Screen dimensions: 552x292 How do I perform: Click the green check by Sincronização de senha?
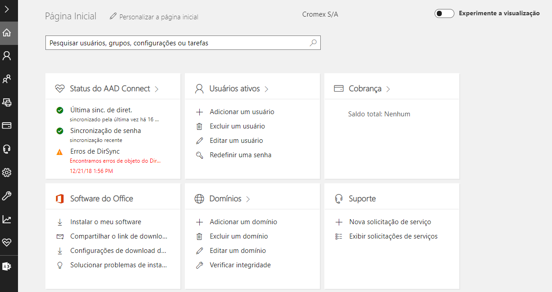coord(60,131)
